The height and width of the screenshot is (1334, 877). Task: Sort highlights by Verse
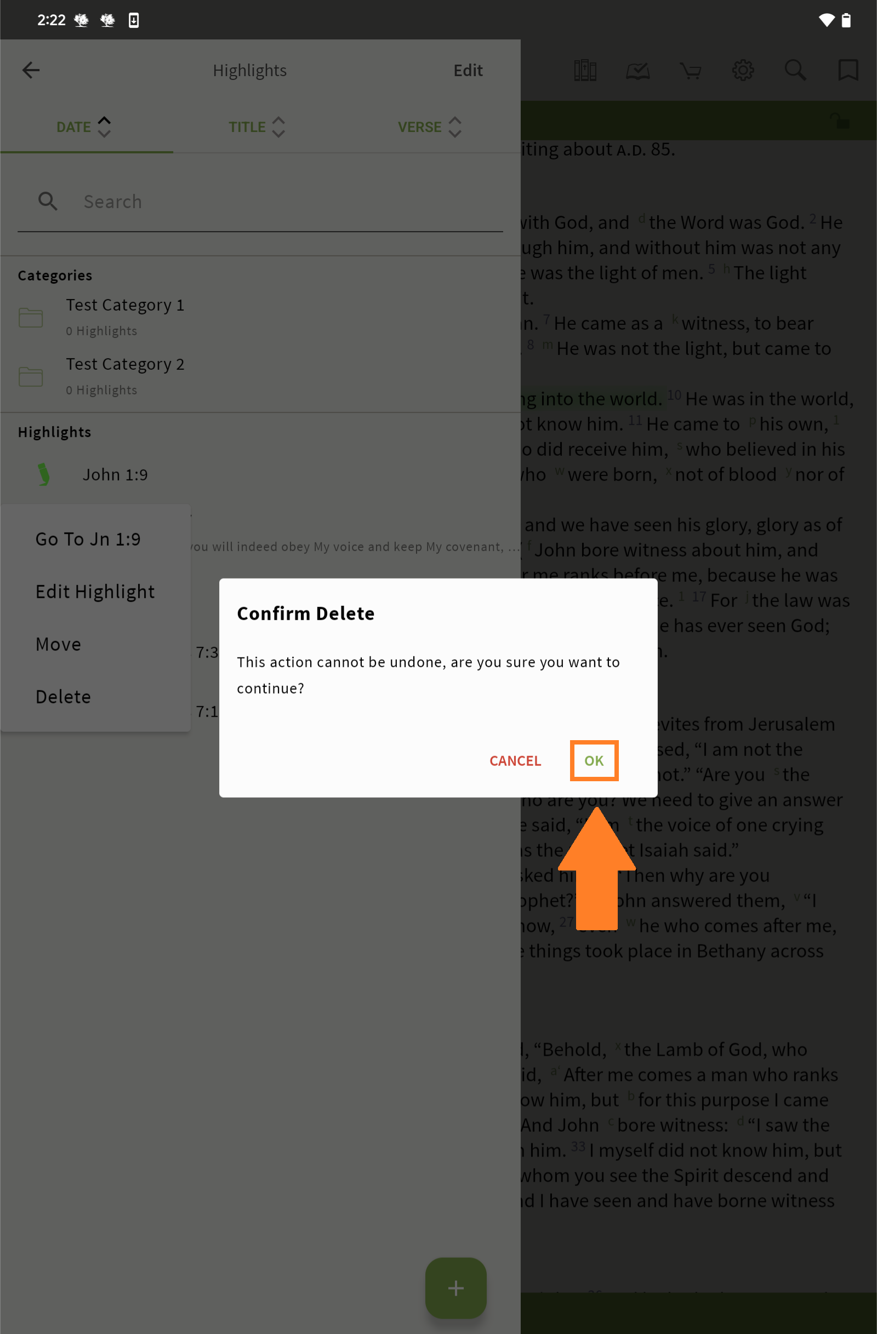coord(430,127)
